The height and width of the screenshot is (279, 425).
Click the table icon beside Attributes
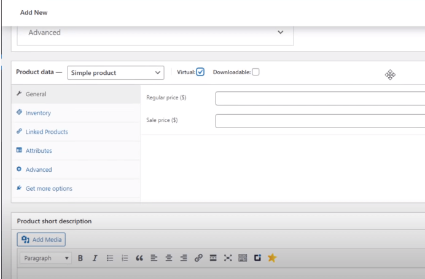(19, 150)
